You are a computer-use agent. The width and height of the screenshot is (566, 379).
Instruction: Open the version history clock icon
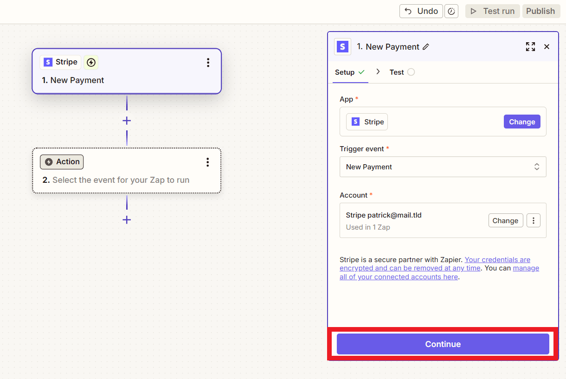pos(451,11)
